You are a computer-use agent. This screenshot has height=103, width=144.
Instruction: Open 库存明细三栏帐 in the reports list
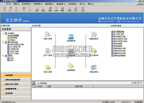pos(120,37)
